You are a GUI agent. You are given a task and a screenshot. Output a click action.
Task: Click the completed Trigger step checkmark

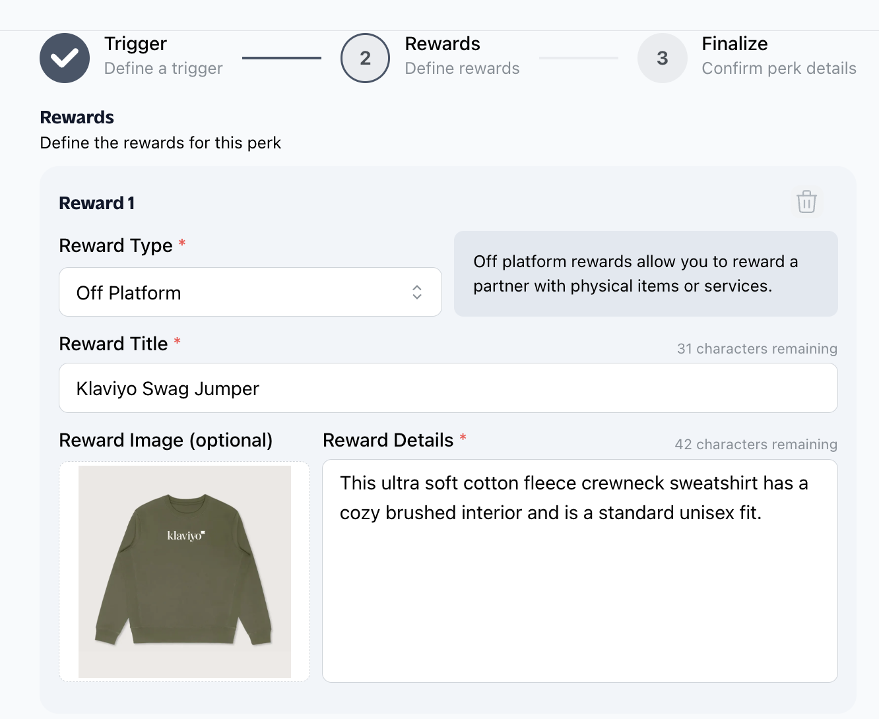(x=65, y=58)
